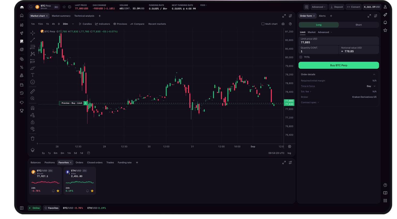This screenshot has width=397, height=219.
Task: Enable the Multi chart checkbox
Action: click(x=263, y=24)
